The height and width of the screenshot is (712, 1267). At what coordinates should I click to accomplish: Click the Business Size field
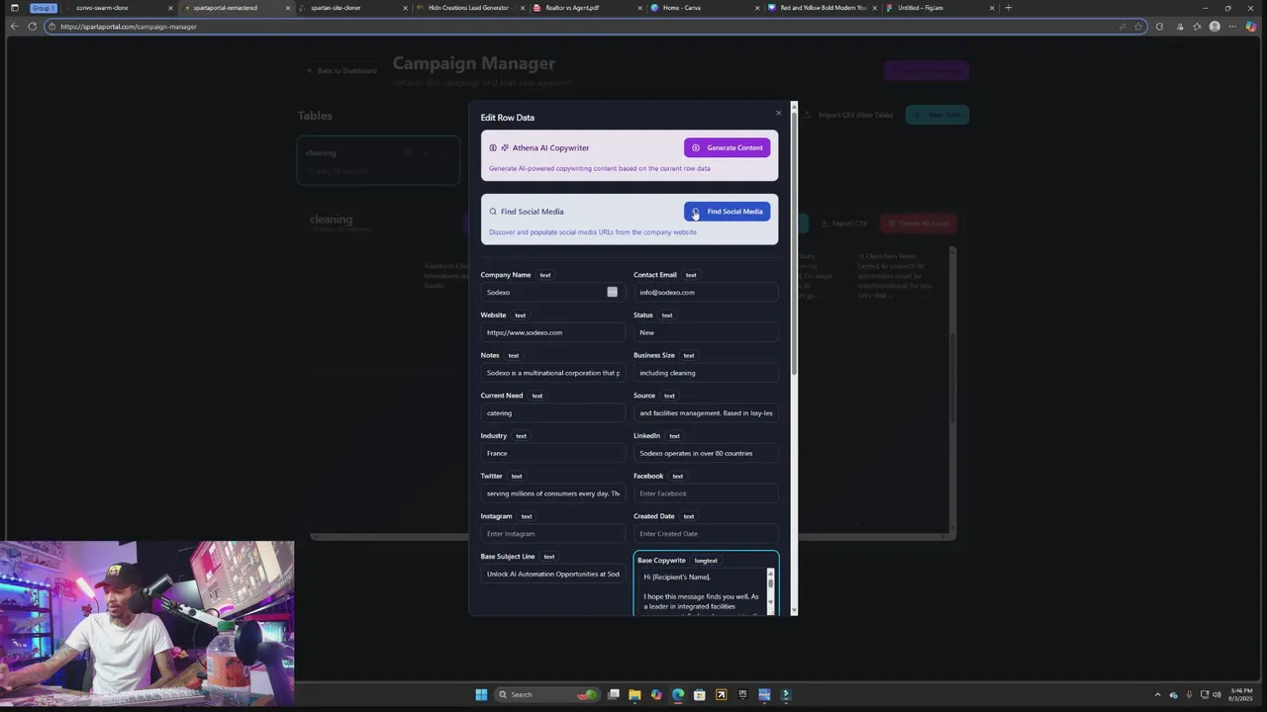pos(705,373)
